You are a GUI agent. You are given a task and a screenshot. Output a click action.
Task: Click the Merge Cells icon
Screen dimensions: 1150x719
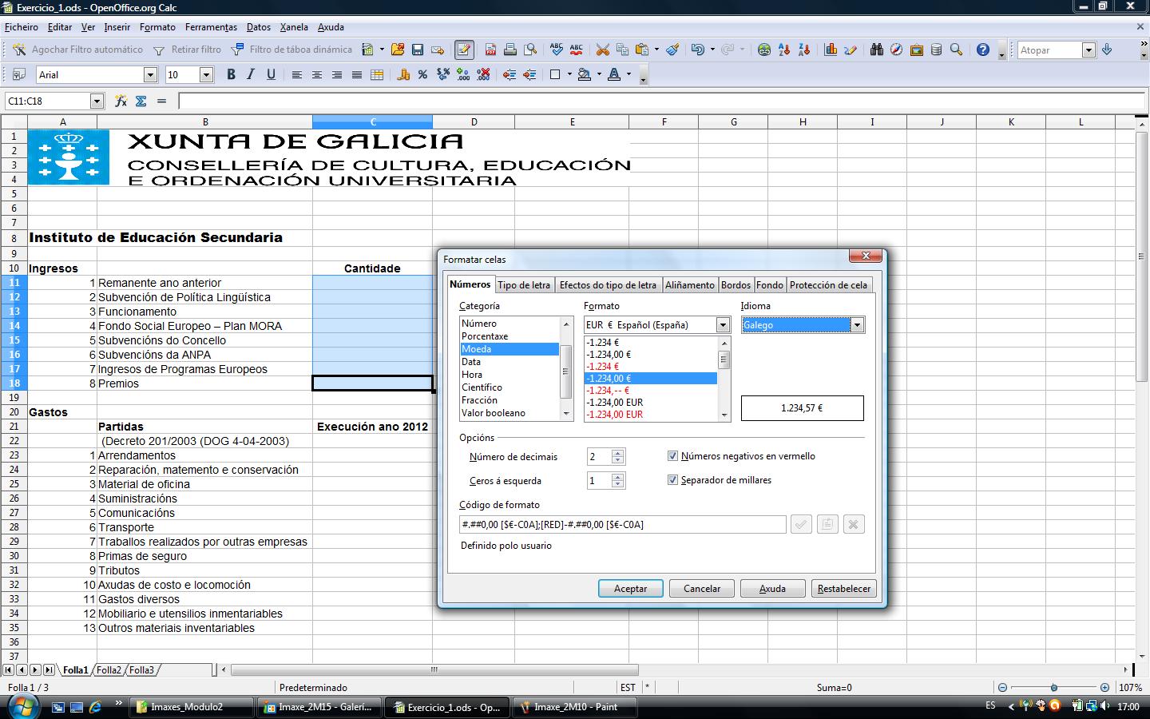tap(377, 75)
